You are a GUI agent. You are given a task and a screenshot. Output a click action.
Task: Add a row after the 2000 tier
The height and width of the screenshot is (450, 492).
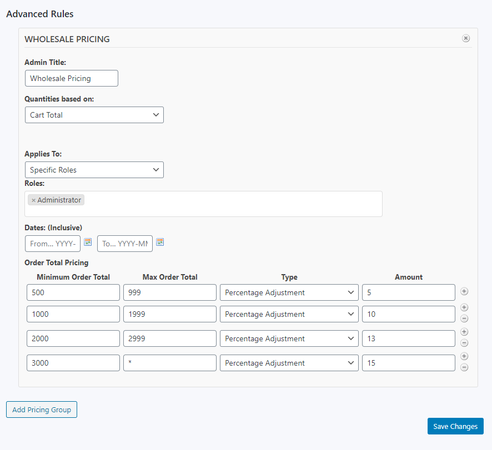point(465,332)
